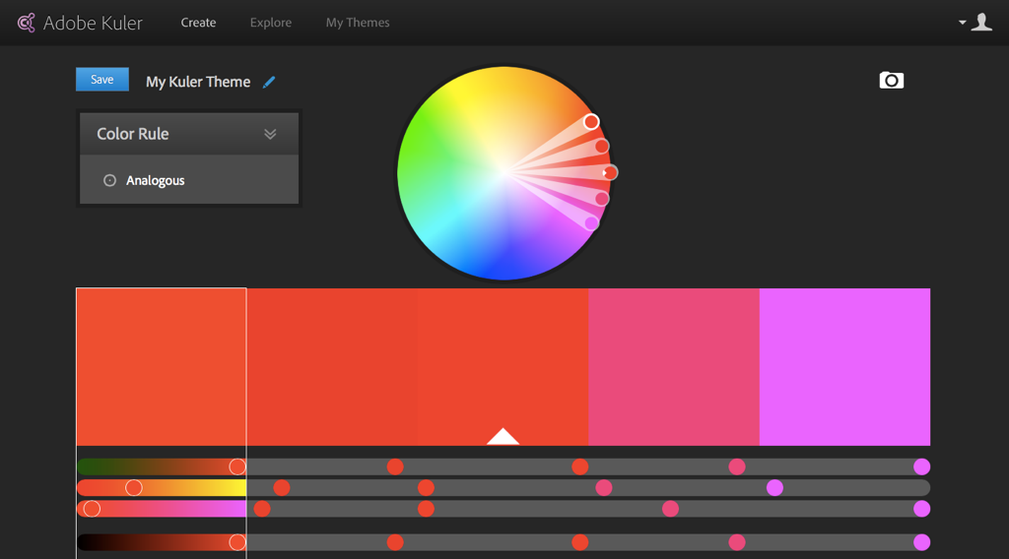Click the Adobe Kuler title text
1009x559 pixels.
point(93,24)
